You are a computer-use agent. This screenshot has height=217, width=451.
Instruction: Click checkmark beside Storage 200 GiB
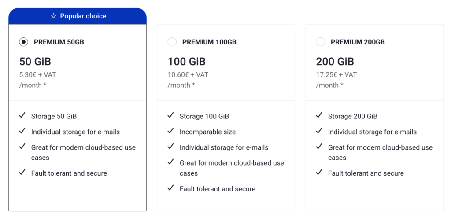point(319,115)
